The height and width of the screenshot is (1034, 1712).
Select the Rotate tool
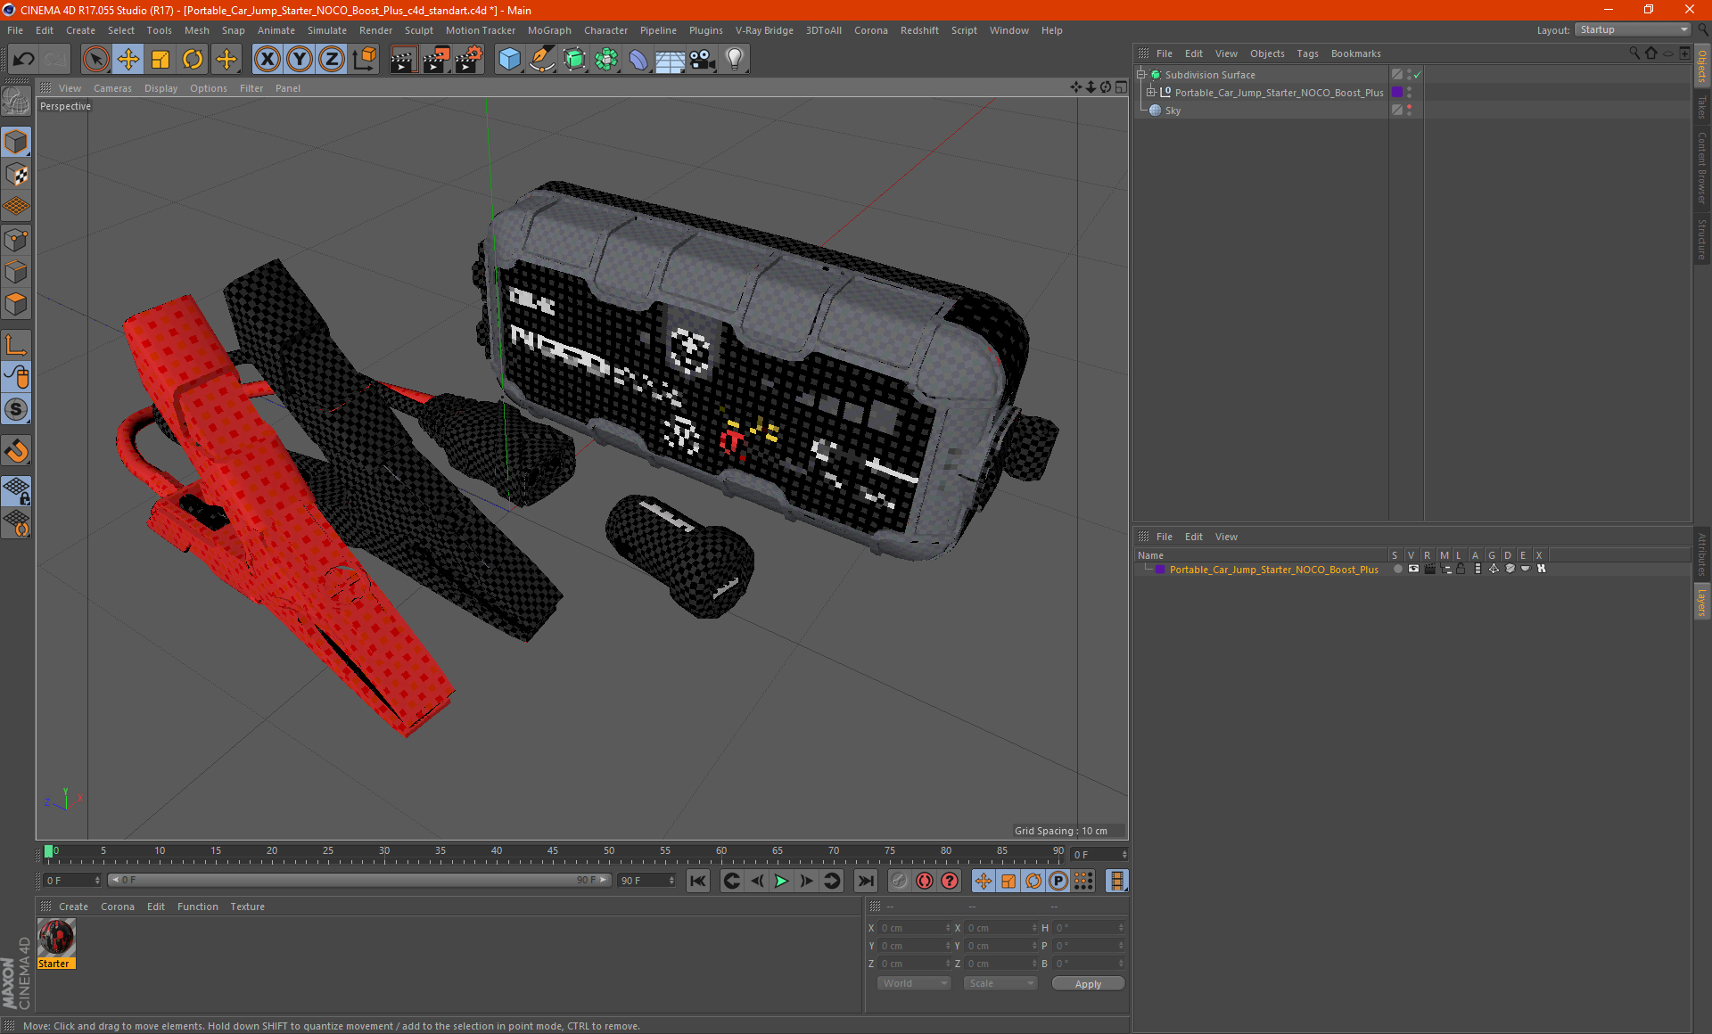point(193,60)
